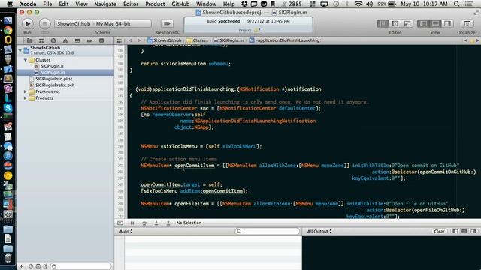Show the Search navigator

tap(53, 40)
